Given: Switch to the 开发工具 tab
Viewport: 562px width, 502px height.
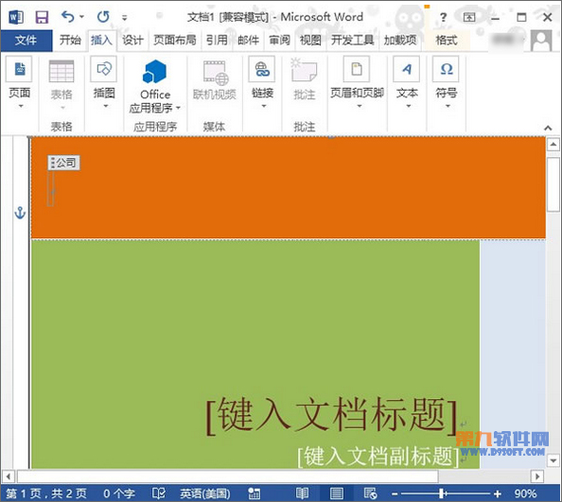Looking at the screenshot, I should pyautogui.click(x=352, y=40).
